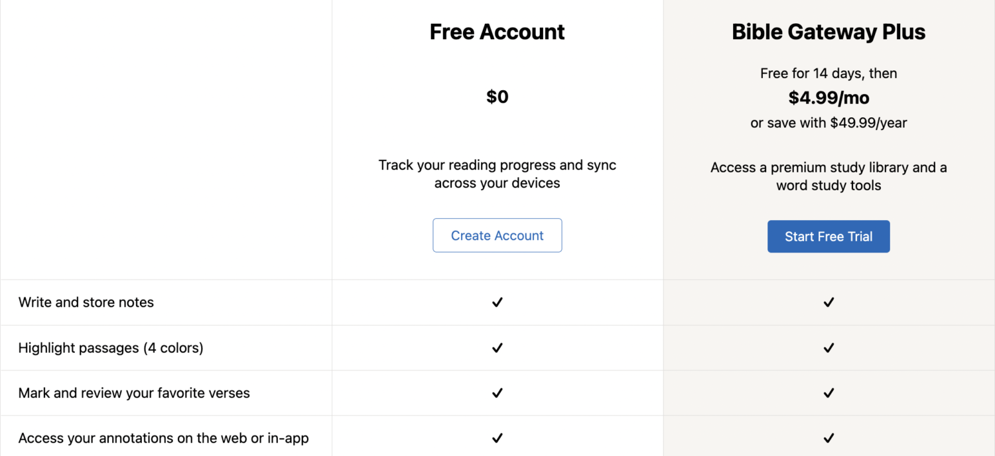This screenshot has height=456, width=995.
Task: Select the Bible Gateway Plus heading
Action: [x=829, y=32]
